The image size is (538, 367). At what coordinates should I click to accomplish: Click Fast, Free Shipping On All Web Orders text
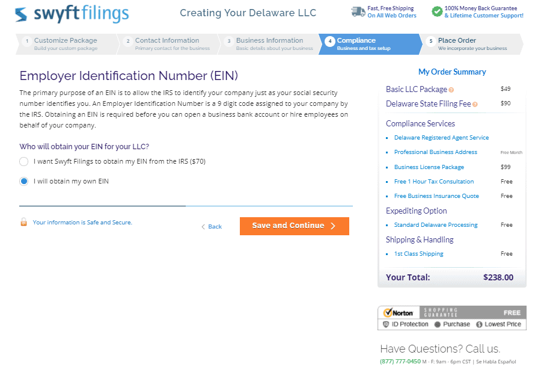pos(392,11)
